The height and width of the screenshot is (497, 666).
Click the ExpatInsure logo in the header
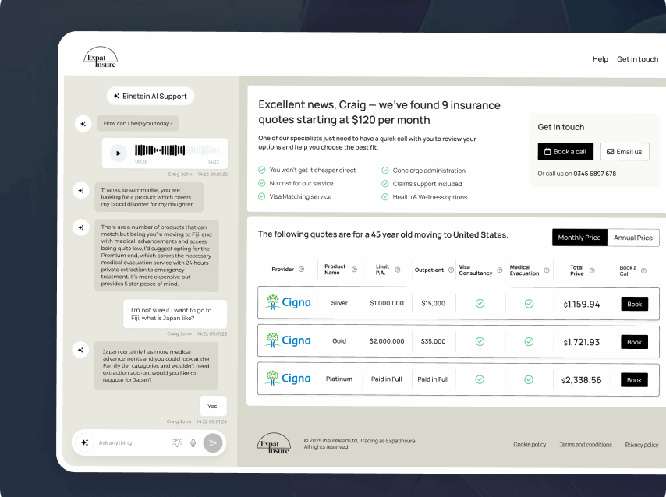coord(101,57)
